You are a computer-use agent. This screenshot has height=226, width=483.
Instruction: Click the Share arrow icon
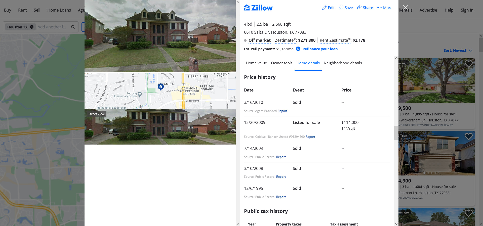click(x=359, y=7)
